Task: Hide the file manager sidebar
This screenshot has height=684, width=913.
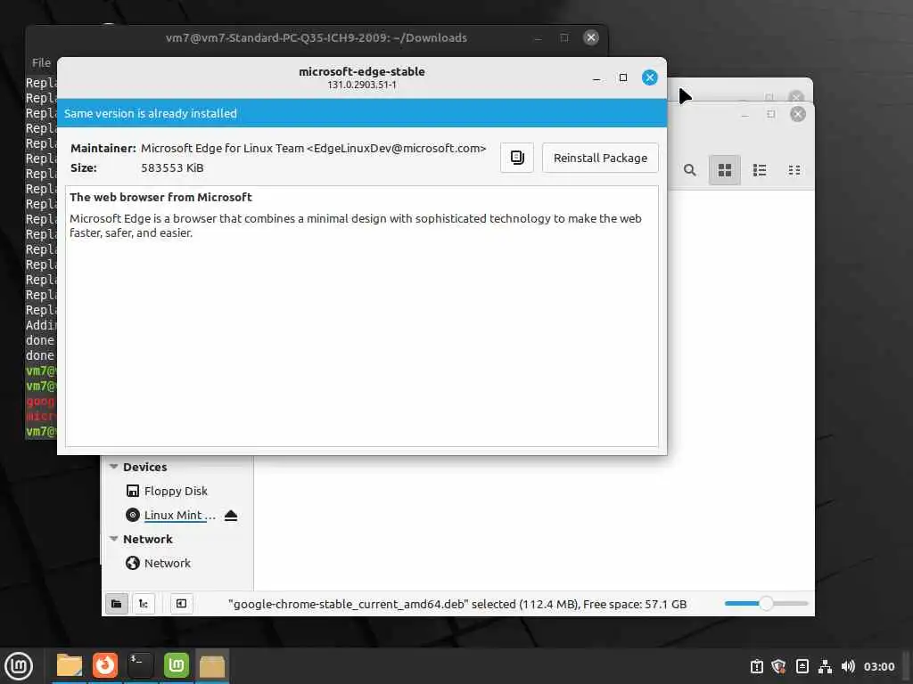Action: [181, 604]
